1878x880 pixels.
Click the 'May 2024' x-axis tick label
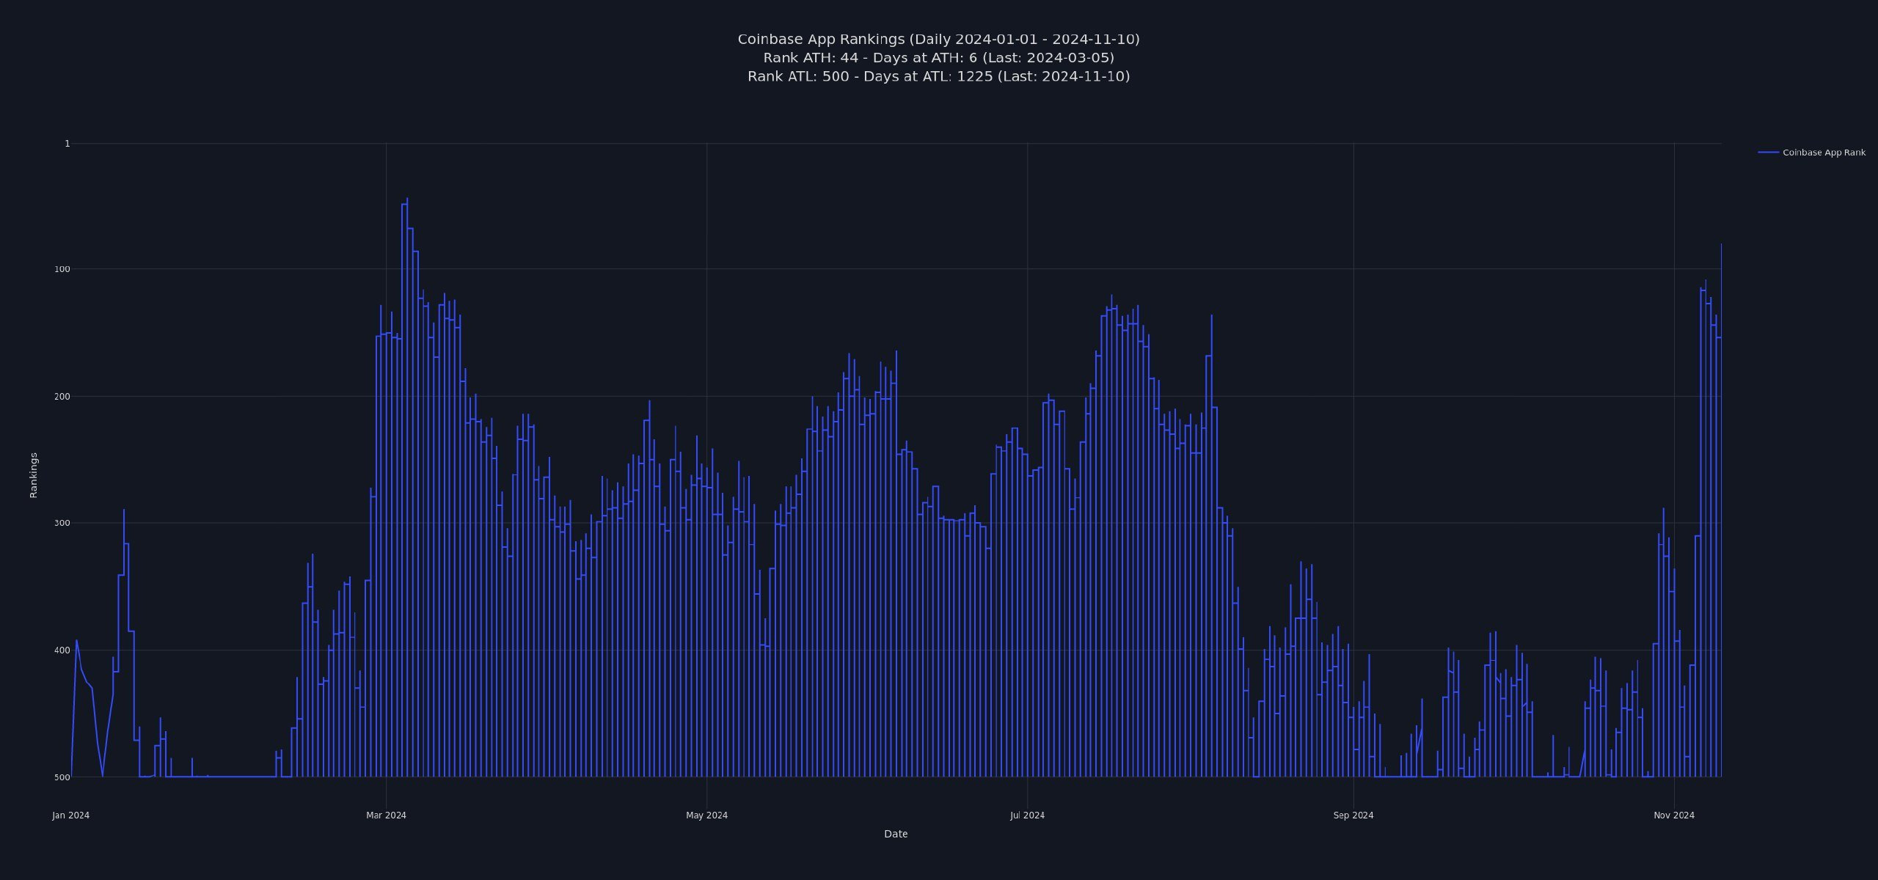coord(706,815)
